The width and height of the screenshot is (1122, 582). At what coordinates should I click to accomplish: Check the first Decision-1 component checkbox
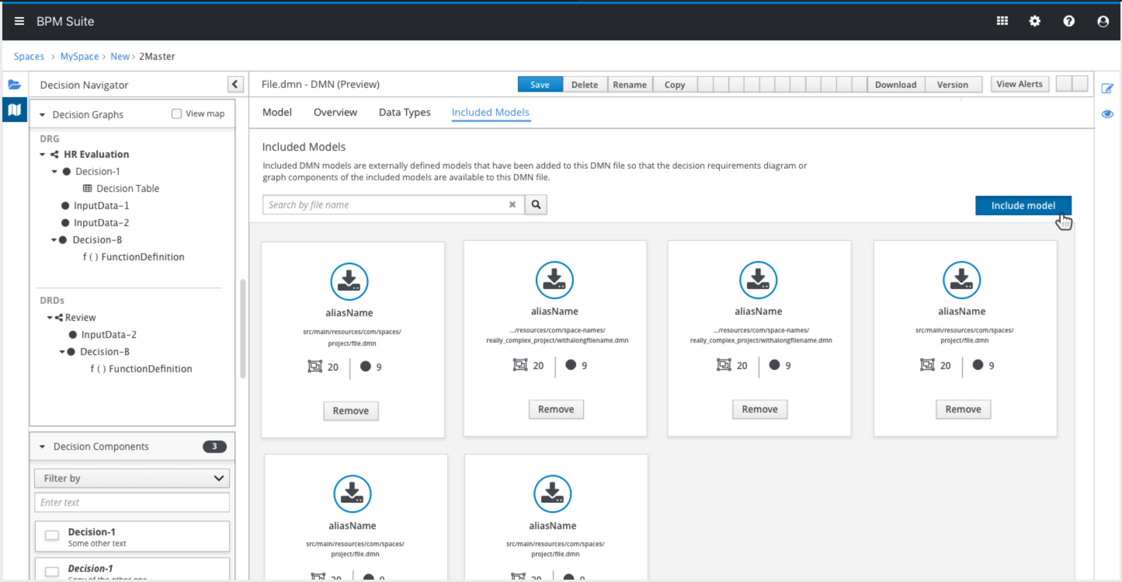(x=52, y=535)
